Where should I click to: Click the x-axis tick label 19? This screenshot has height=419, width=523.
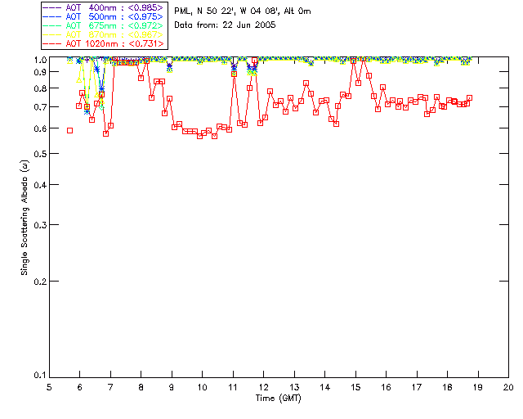pos(478,387)
